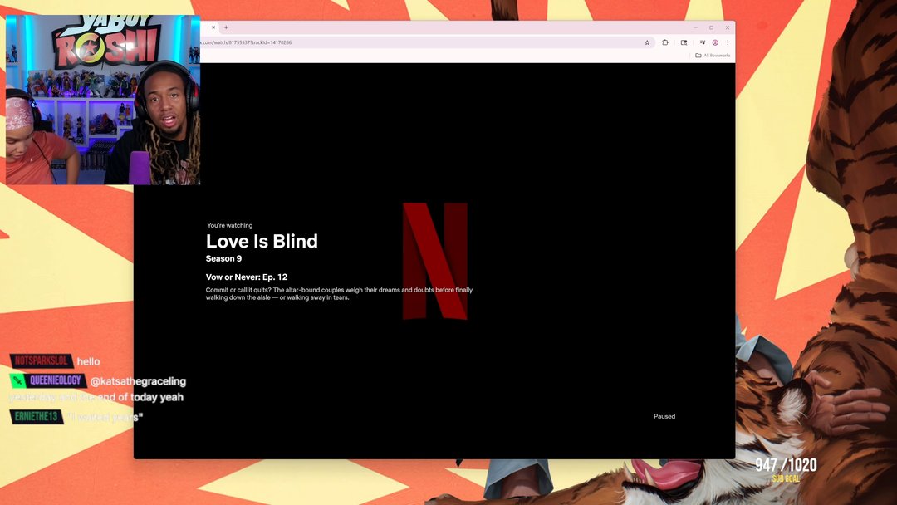Image resolution: width=897 pixels, height=505 pixels.
Task: Close the current Netflix browser tab
Action: 213,27
